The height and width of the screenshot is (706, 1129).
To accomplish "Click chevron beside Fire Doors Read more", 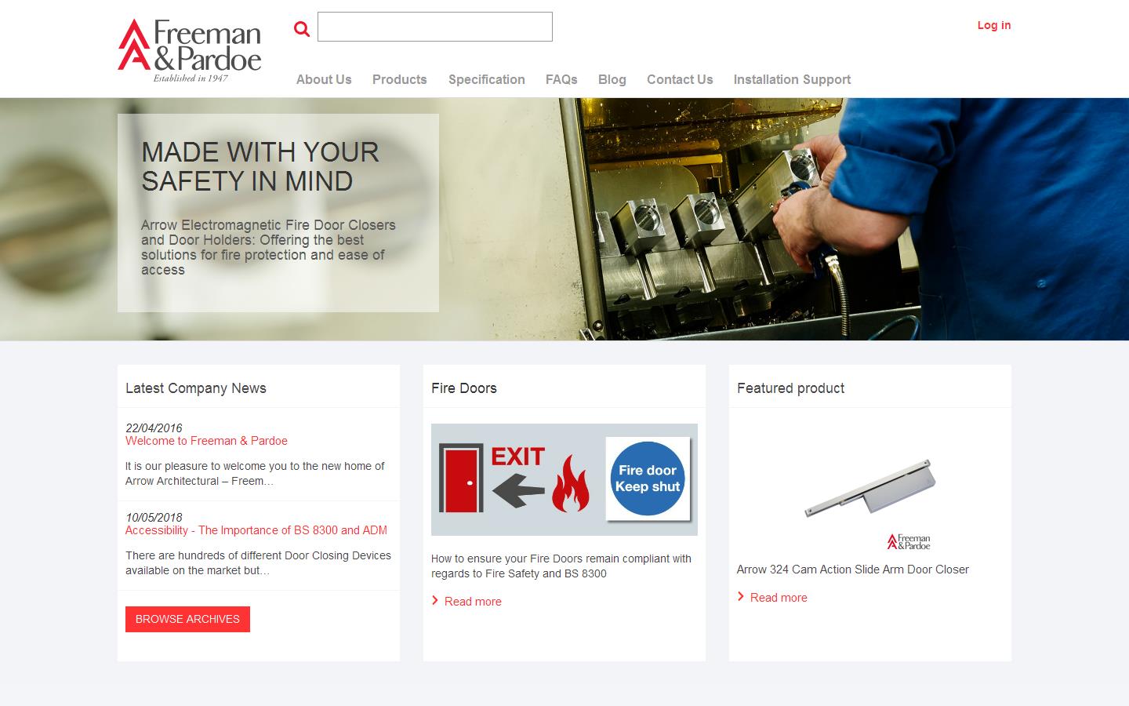I will (435, 601).
